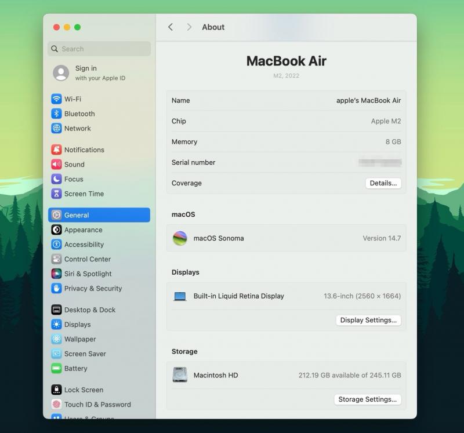Click the search magnifying glass icon

55,49
